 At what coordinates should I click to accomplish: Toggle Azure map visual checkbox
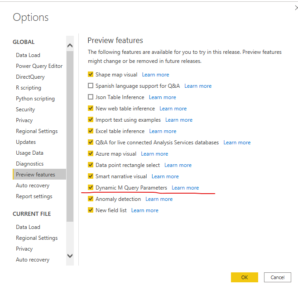(91, 153)
